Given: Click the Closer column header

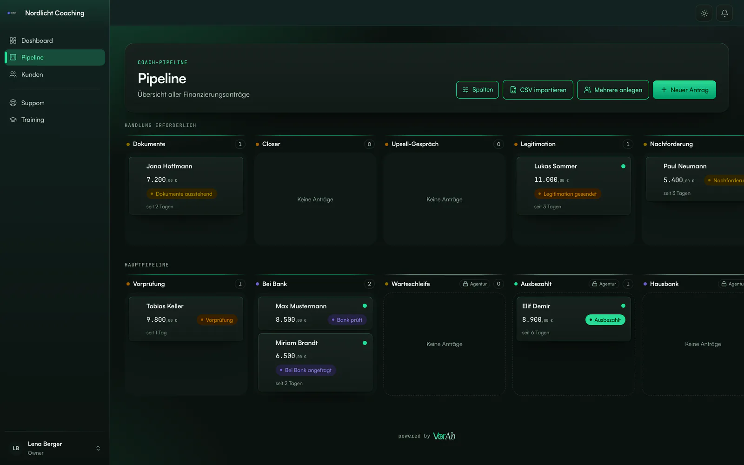Looking at the screenshot, I should [x=271, y=144].
